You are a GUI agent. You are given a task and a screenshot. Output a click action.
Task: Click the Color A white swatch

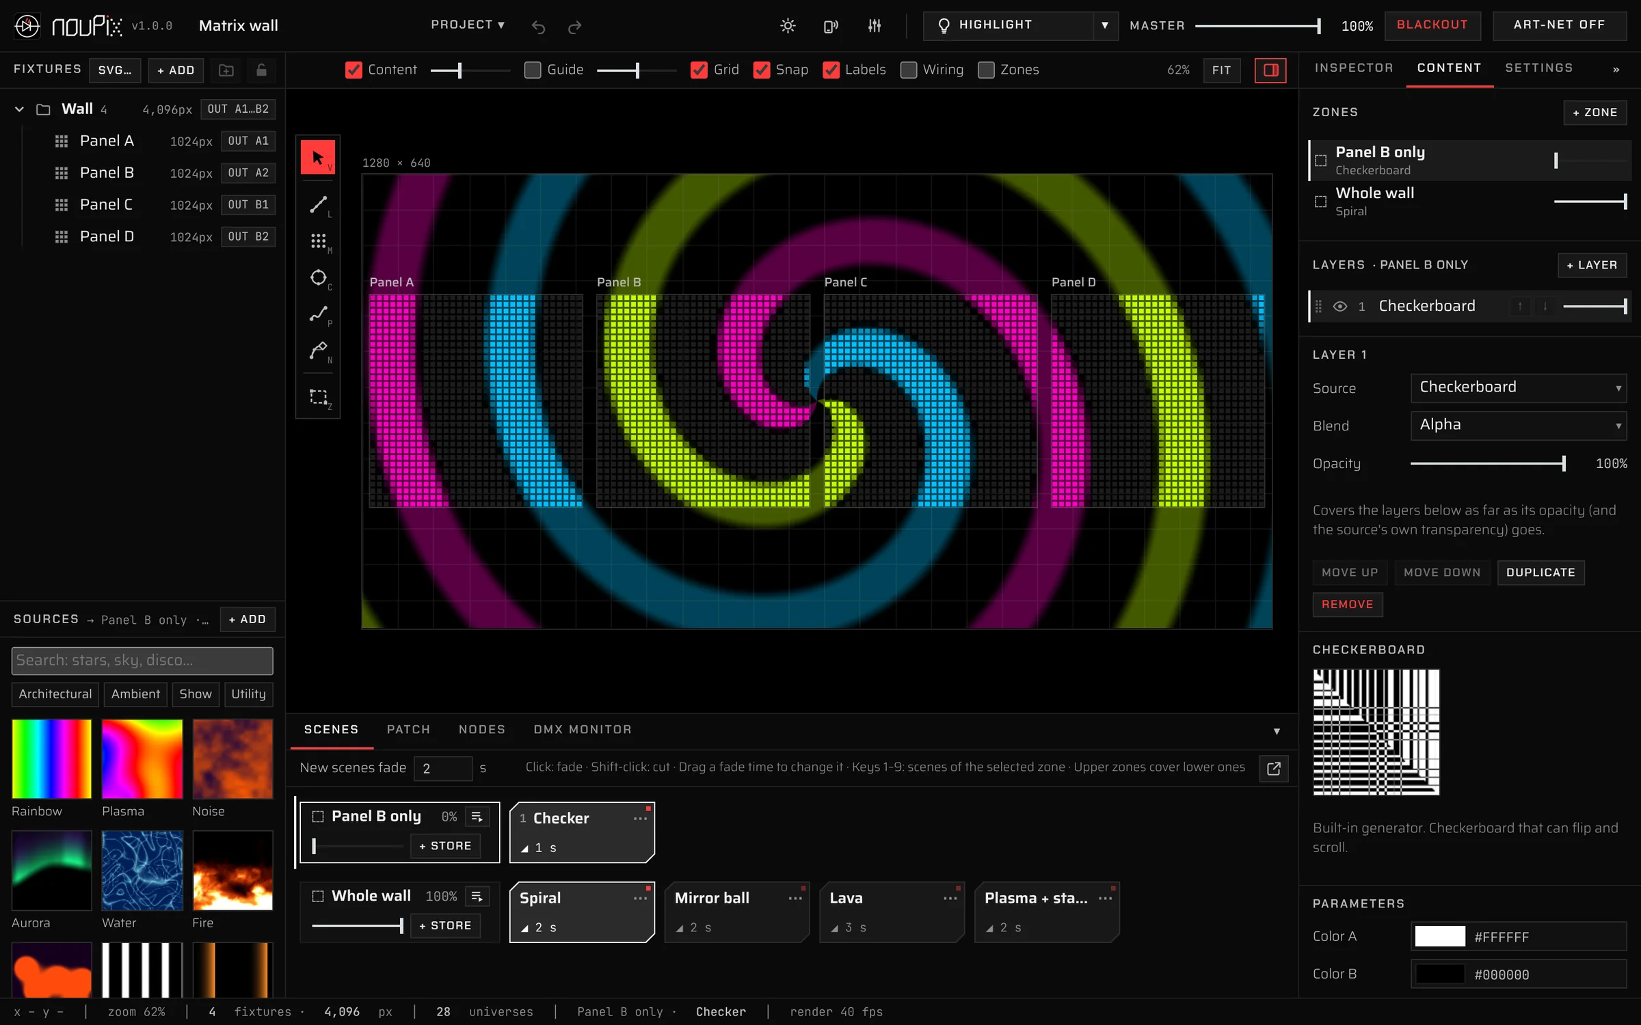(1439, 937)
